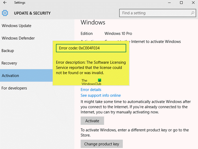Open Windows Update section

click(x=16, y=26)
